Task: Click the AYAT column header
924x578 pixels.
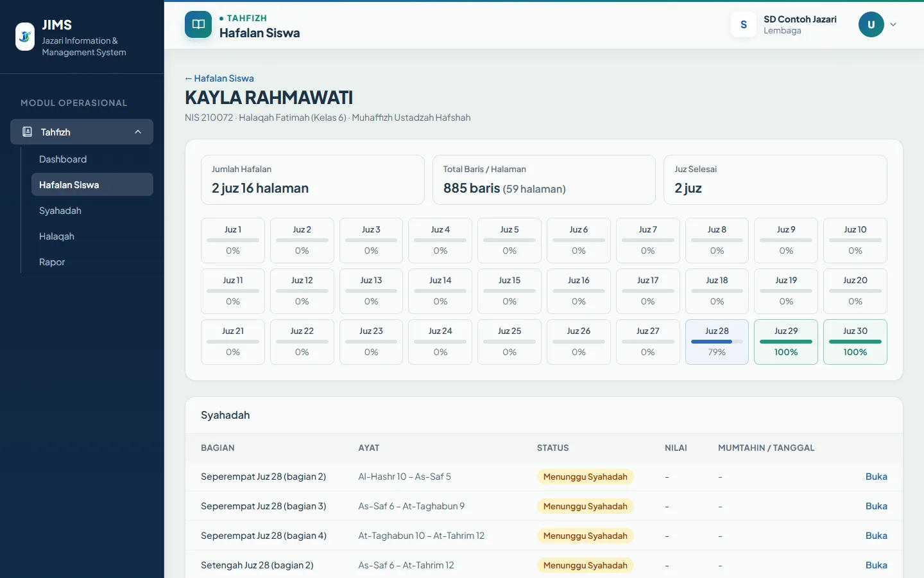Action: [x=369, y=448]
